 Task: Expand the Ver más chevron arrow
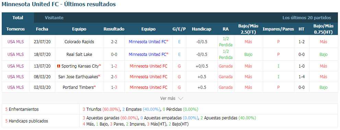180,98
